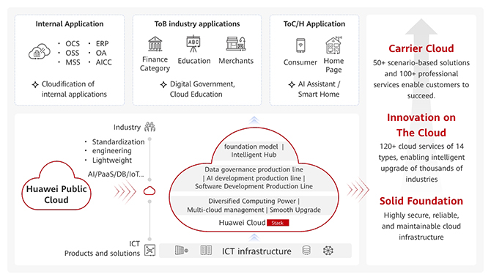The width and height of the screenshot is (491, 280).
Task: Click the AICC list item
Action: [x=103, y=62]
